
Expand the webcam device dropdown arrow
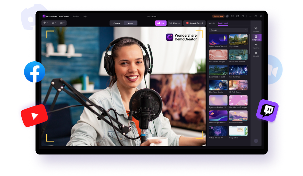tap(47, 23)
